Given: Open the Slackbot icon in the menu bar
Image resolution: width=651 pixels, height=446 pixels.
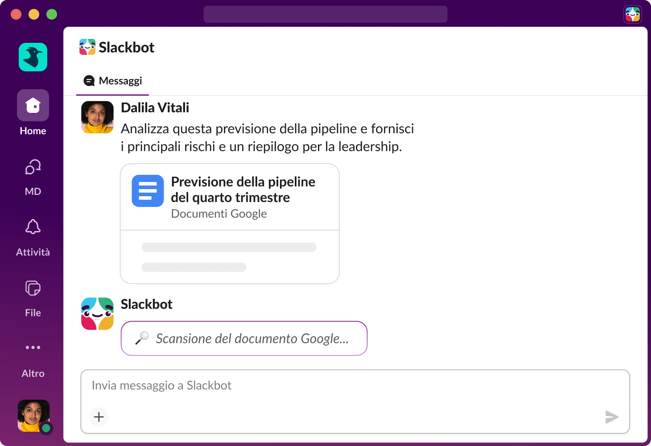Looking at the screenshot, I should point(633,14).
